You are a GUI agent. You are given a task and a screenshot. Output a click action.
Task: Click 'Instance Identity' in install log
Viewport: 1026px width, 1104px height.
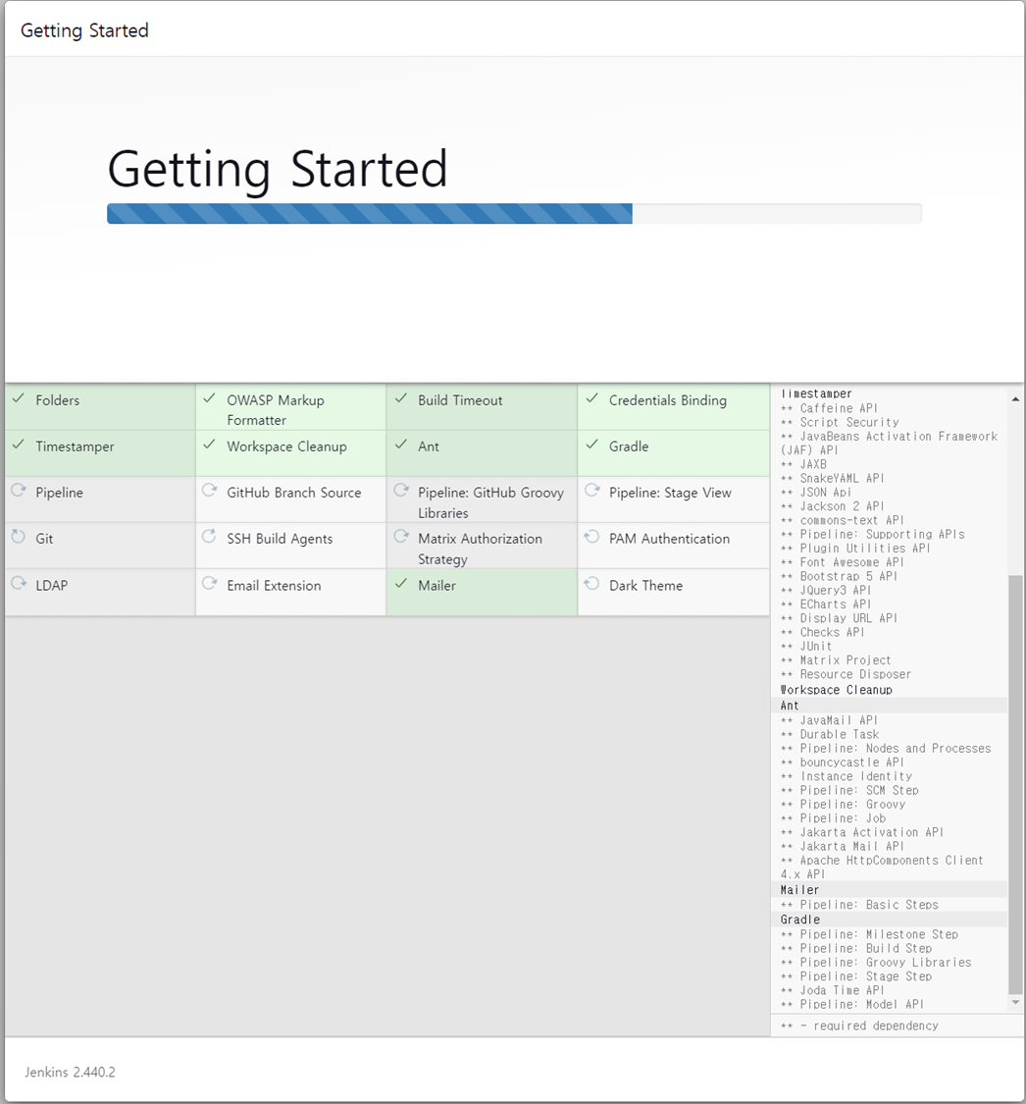[x=856, y=776]
